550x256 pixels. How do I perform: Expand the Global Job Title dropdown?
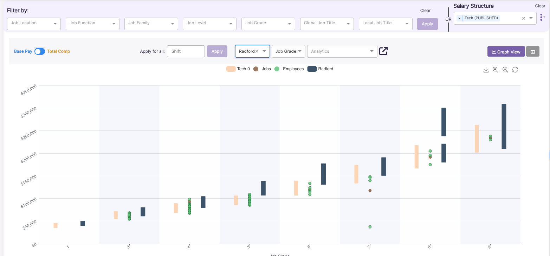326,24
